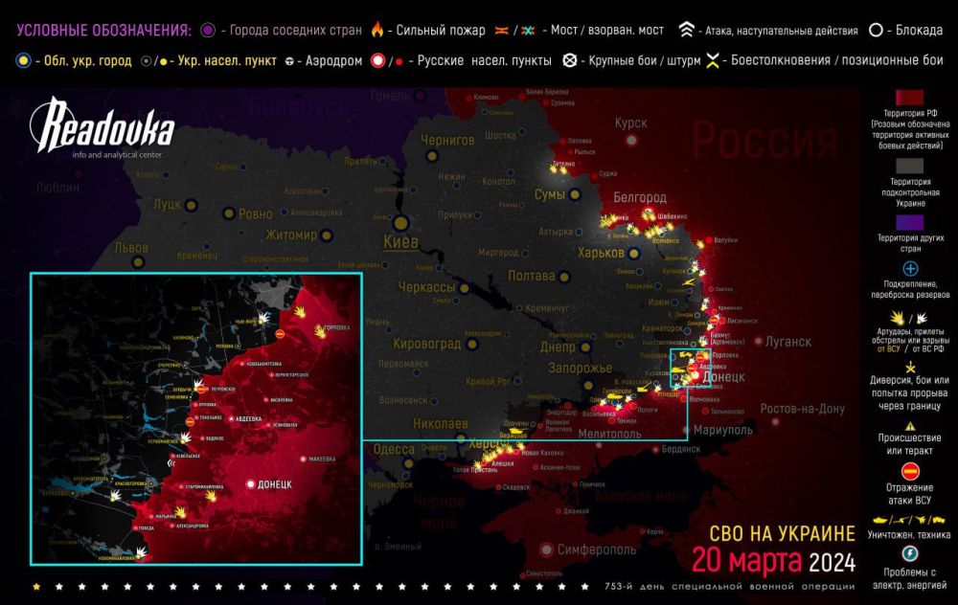Select the purple Территория других стран swatch
The width and height of the screenshot is (958, 605).
point(910,225)
